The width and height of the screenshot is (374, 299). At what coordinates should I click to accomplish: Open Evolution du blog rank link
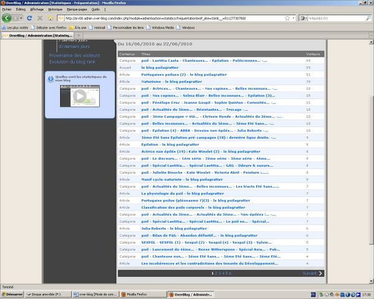72,62
